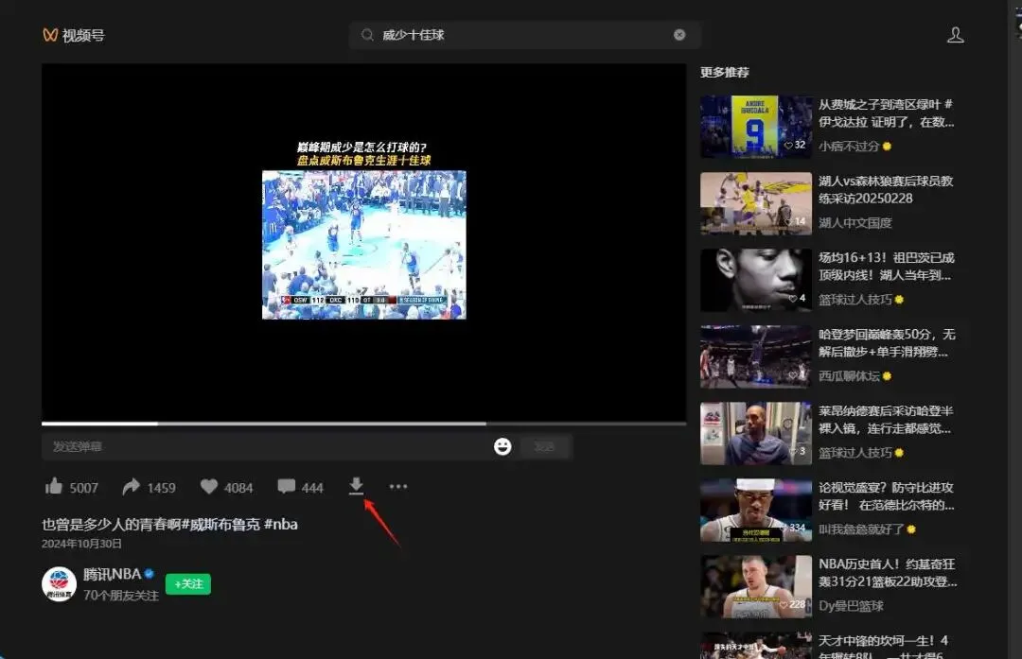Open comments via the speech bubble icon
Image resolution: width=1022 pixels, height=659 pixels.
tap(286, 486)
